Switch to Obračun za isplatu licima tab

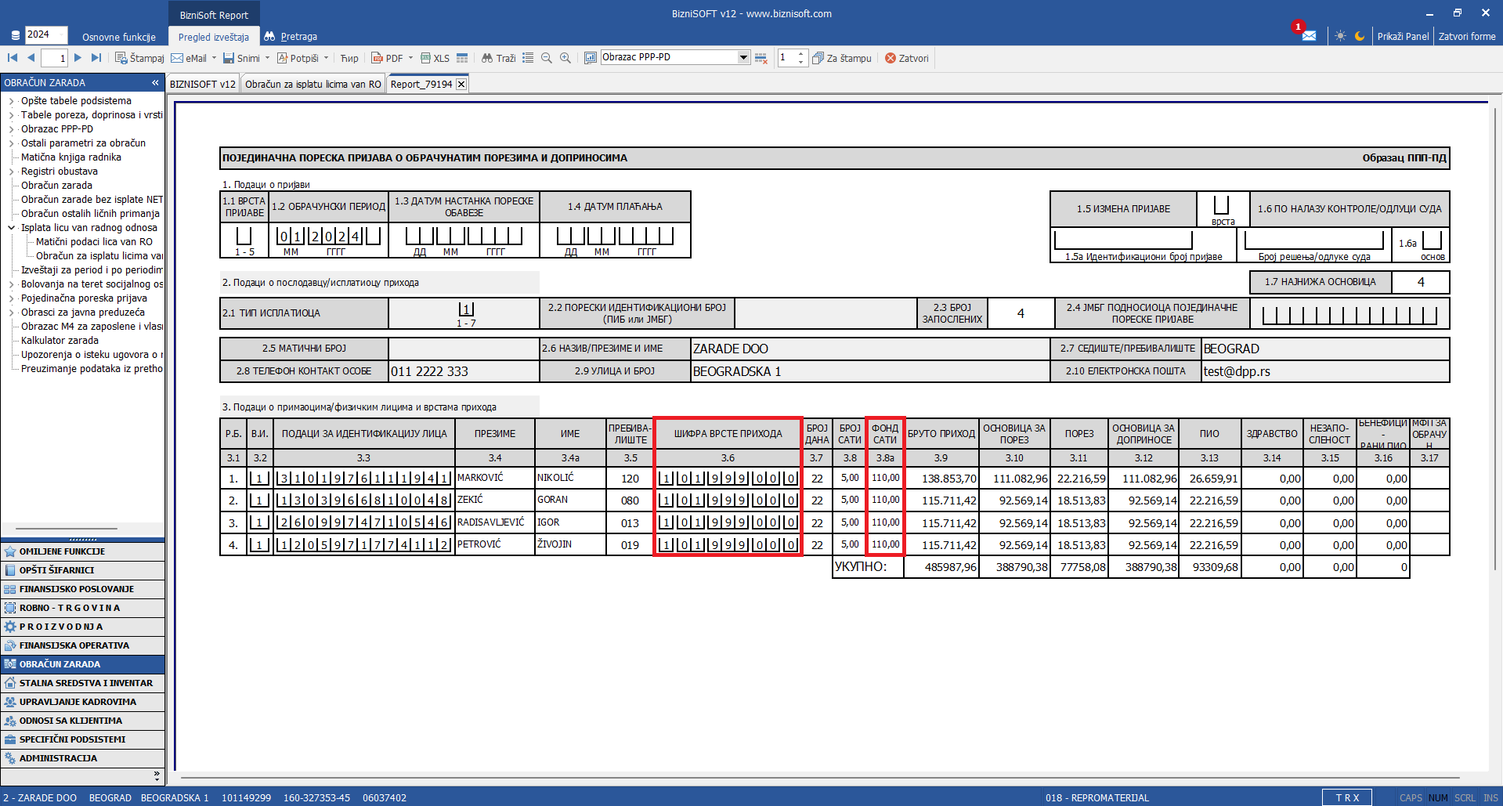pyautogui.click(x=313, y=84)
